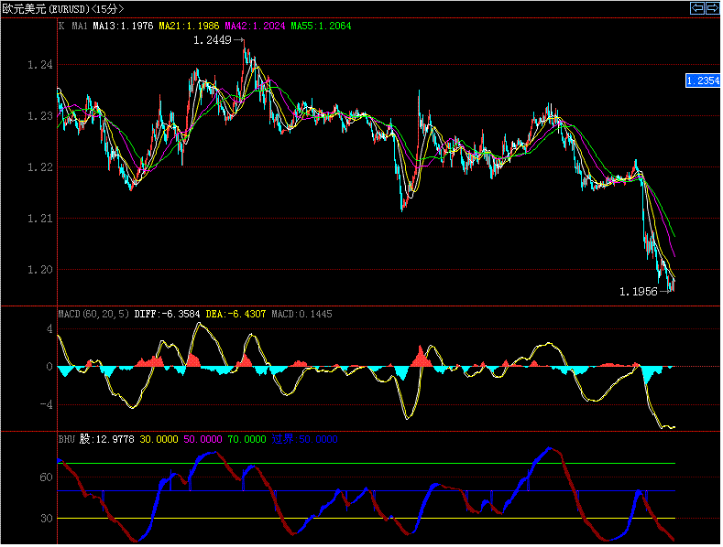
Task: Click the yellow 30.0000 level label
Action: 160,440
